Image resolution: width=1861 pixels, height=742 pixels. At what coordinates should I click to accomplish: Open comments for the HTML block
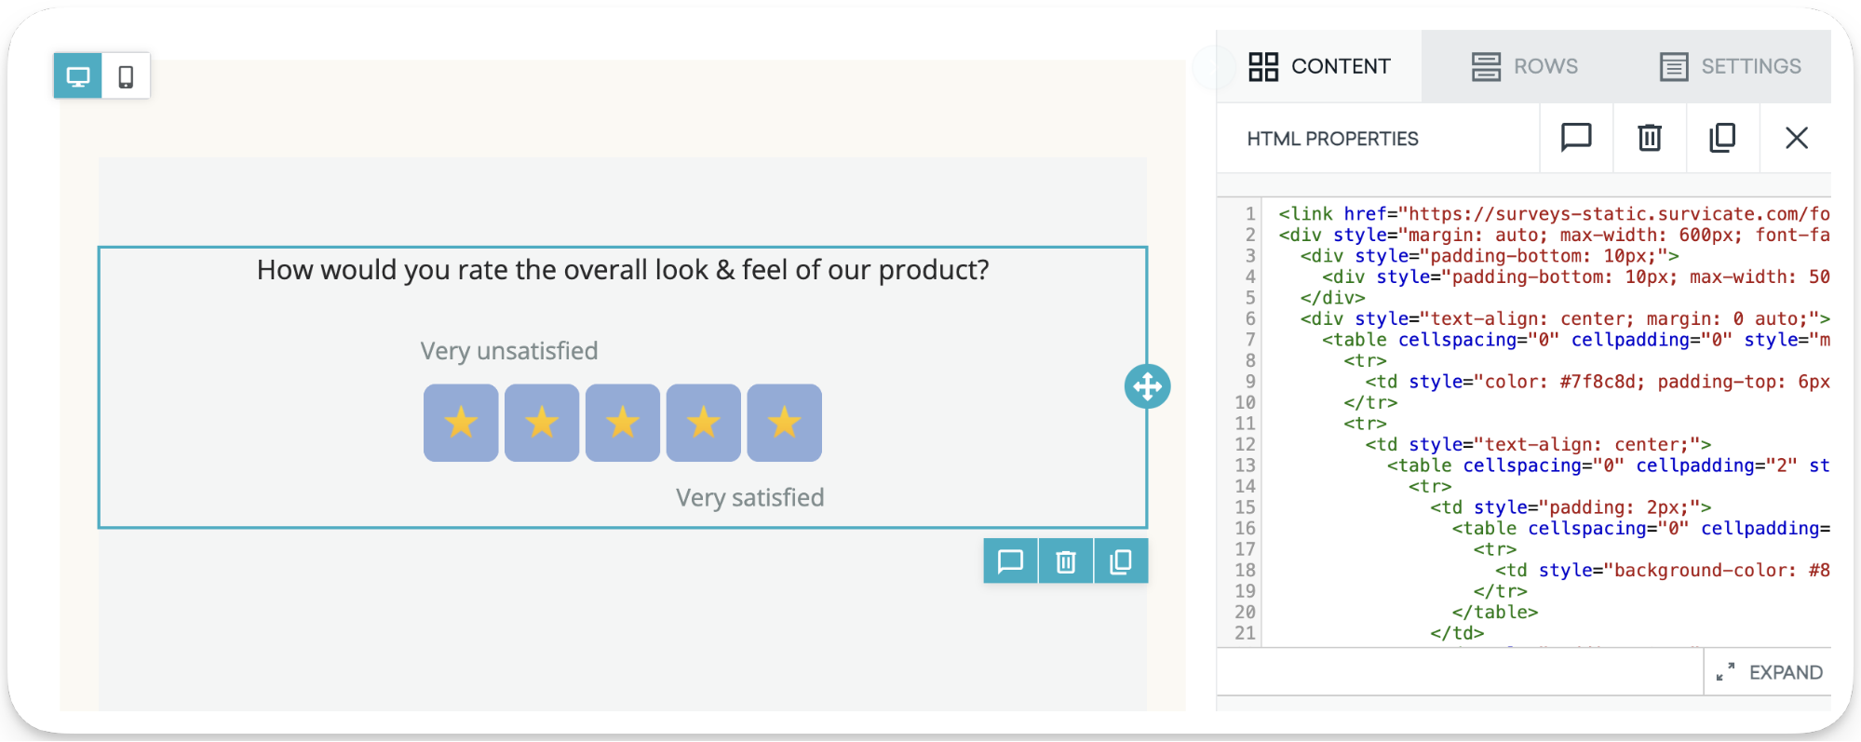click(1575, 138)
